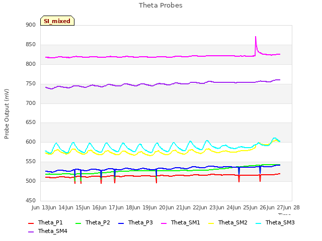Select the Theta_SM2 legend entry
The height and width of the screenshot is (241, 322).
click(228, 222)
